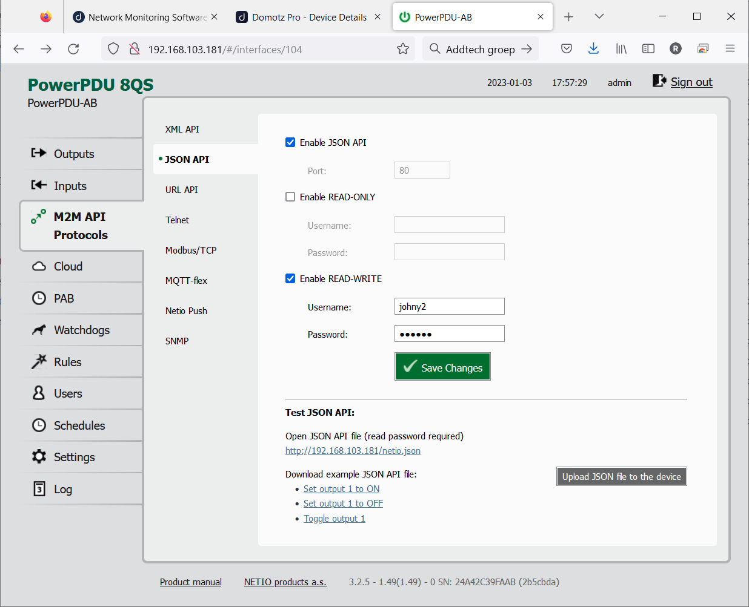Click the Settings gear icon

click(x=39, y=456)
